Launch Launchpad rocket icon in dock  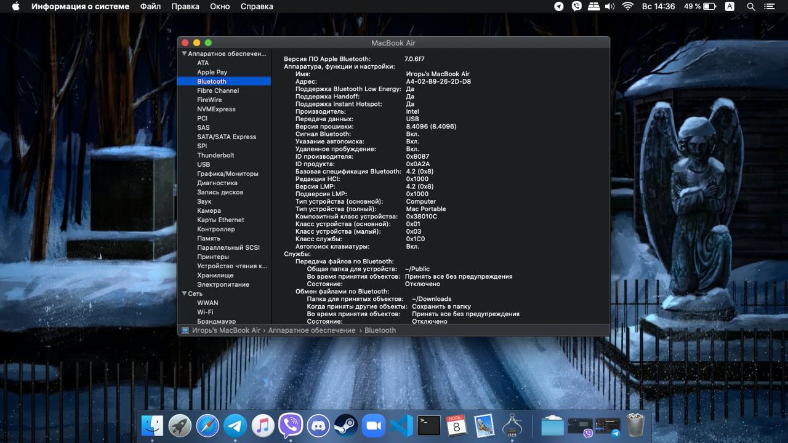pos(180,425)
